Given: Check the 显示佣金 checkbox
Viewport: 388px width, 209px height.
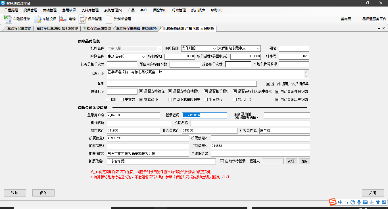Looking at the screenshot, I should 235,100.
